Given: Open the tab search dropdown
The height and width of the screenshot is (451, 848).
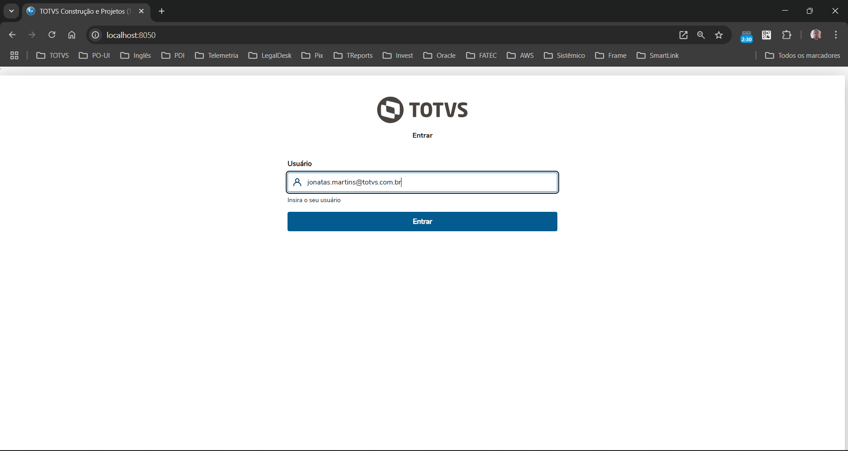Looking at the screenshot, I should 11,11.
